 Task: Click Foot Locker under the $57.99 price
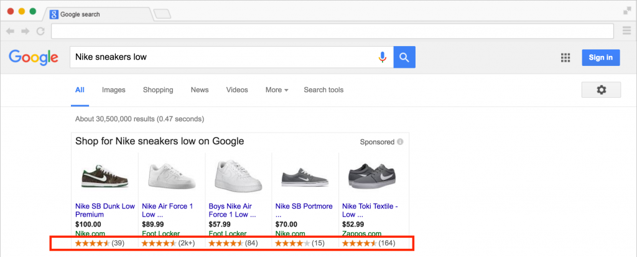tap(228, 233)
